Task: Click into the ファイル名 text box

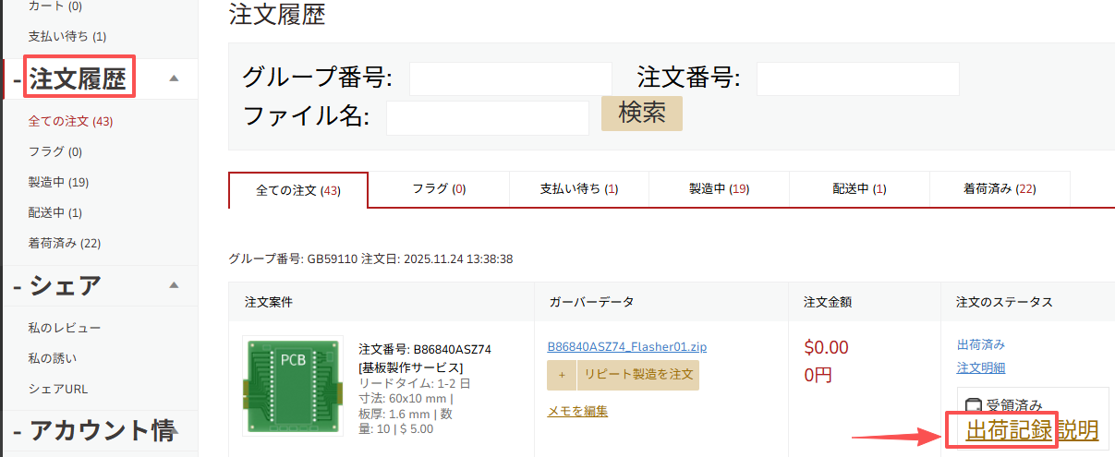Action: (x=487, y=117)
